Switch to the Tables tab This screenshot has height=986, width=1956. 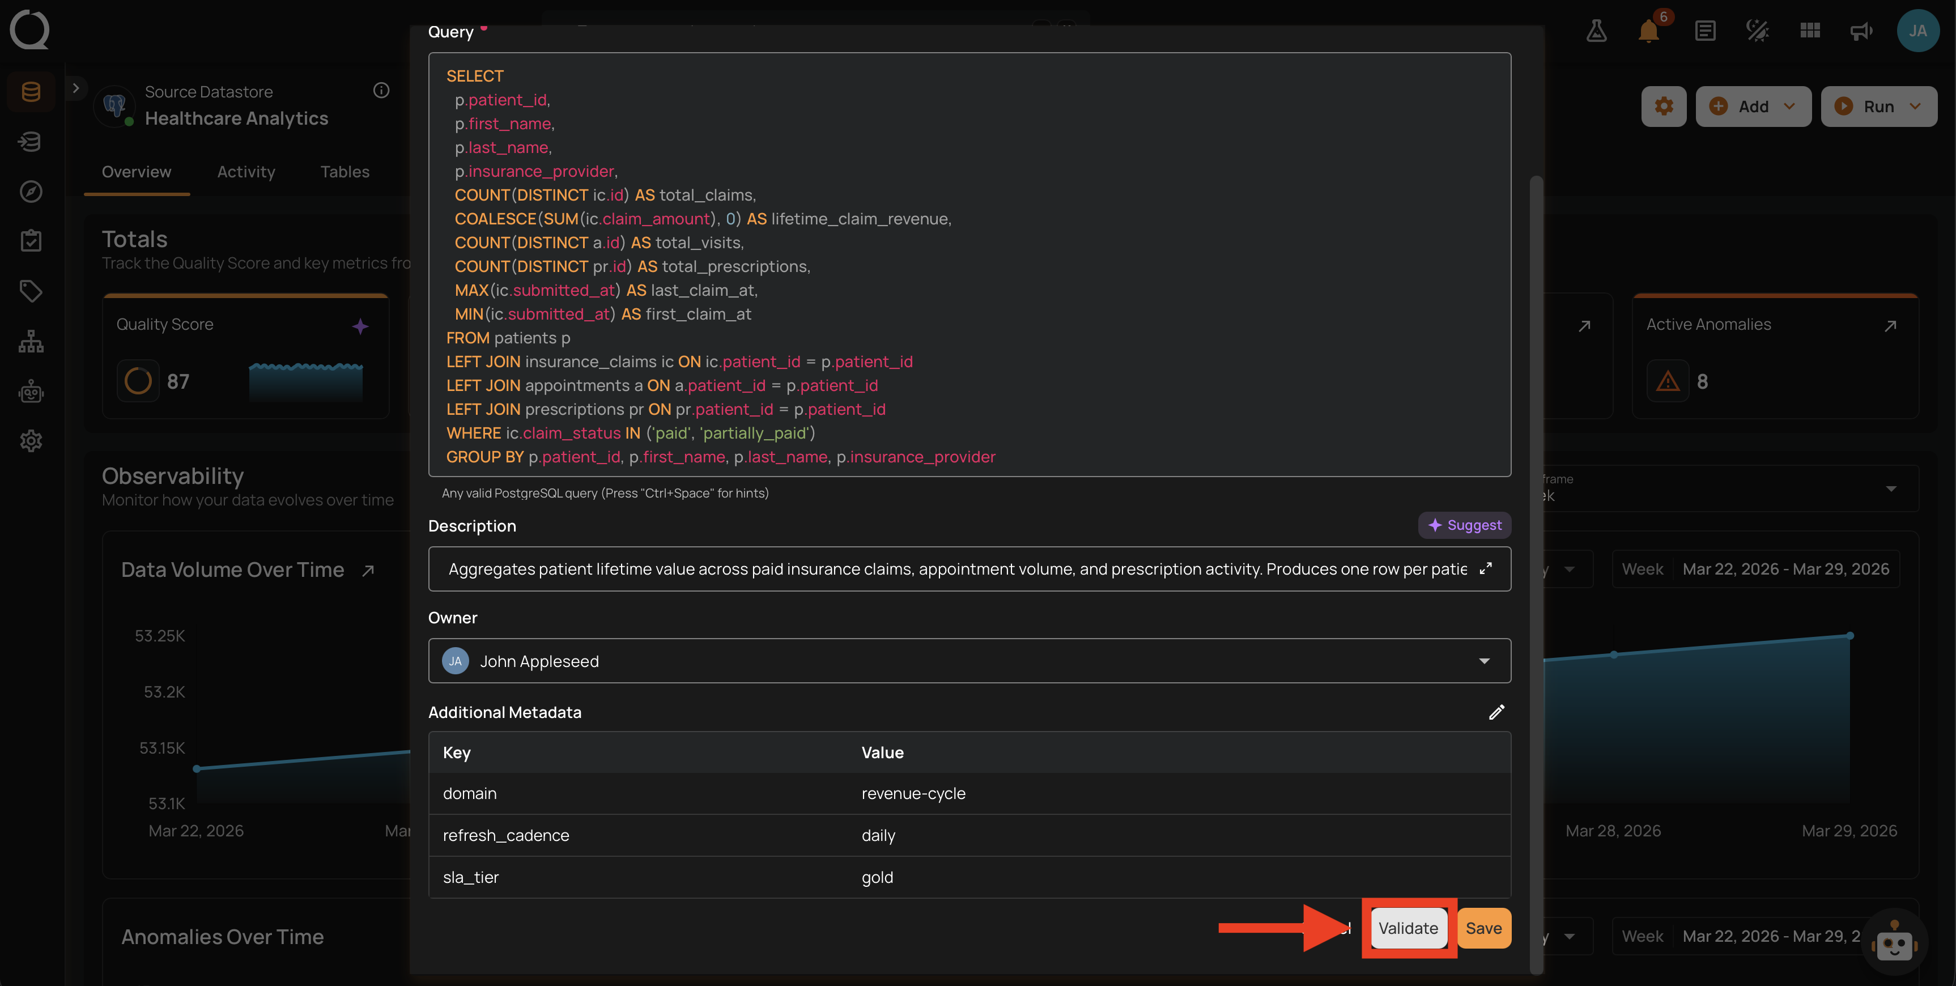(x=345, y=172)
